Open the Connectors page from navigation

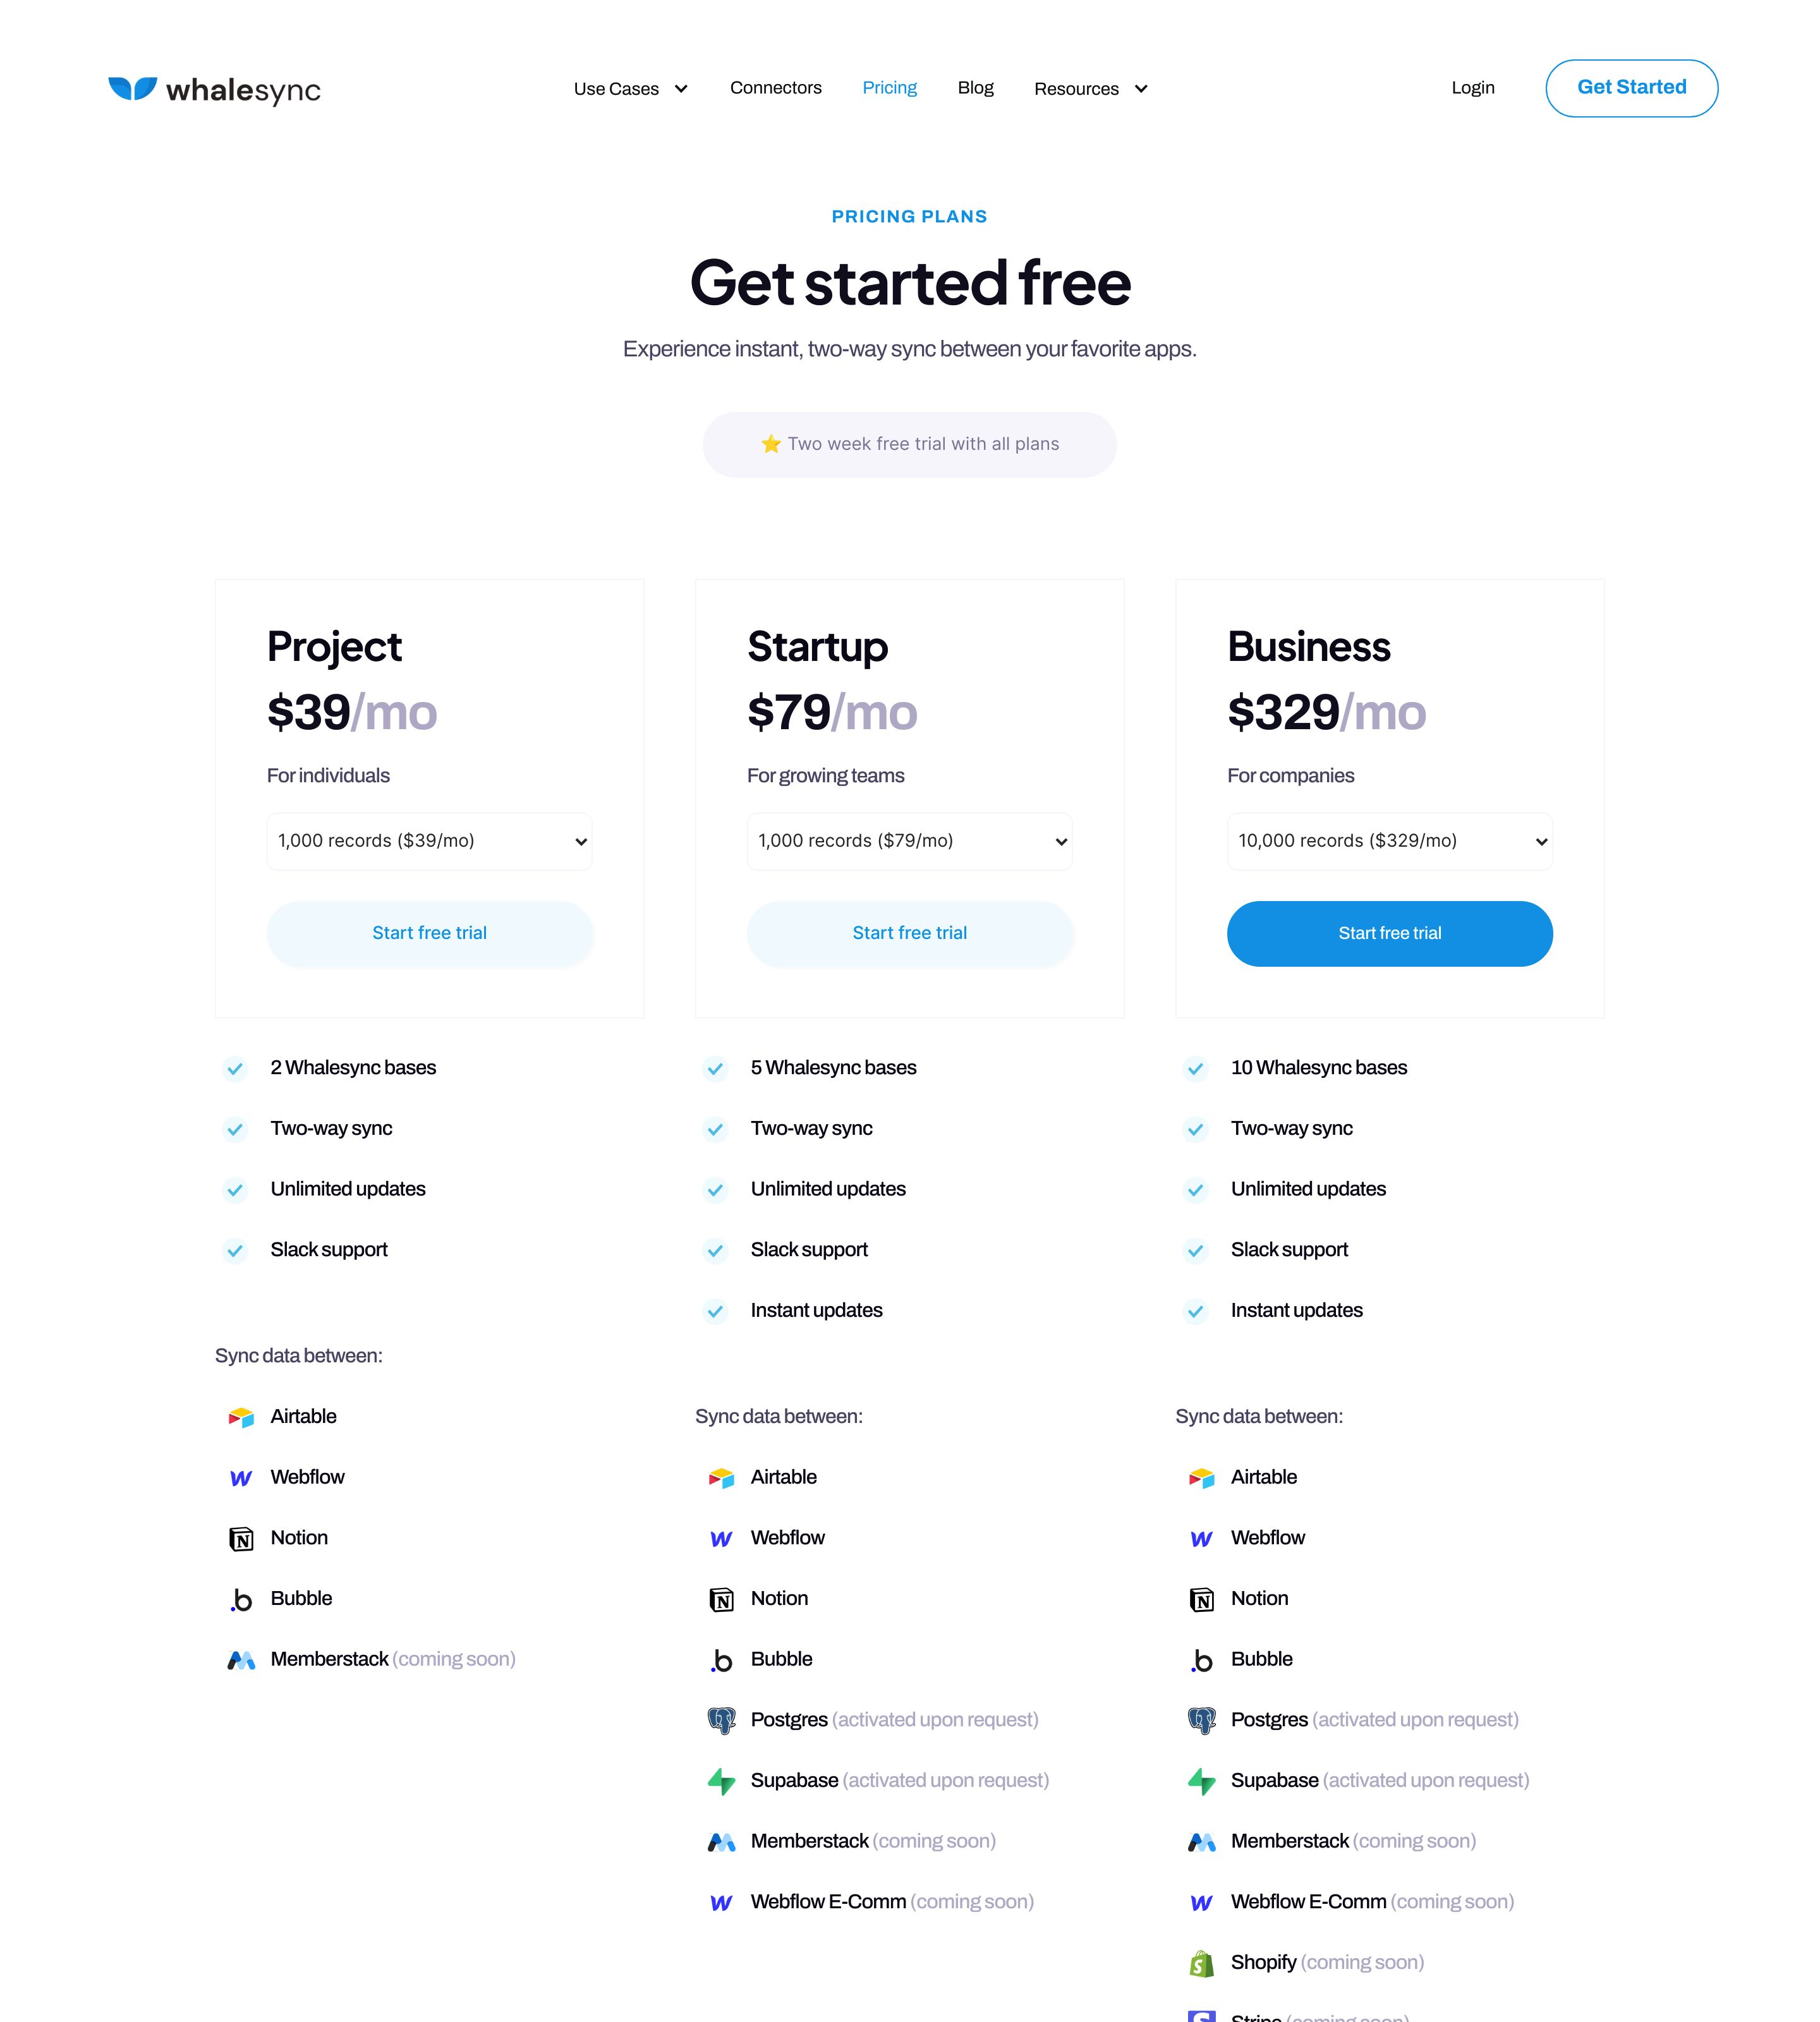pos(775,88)
